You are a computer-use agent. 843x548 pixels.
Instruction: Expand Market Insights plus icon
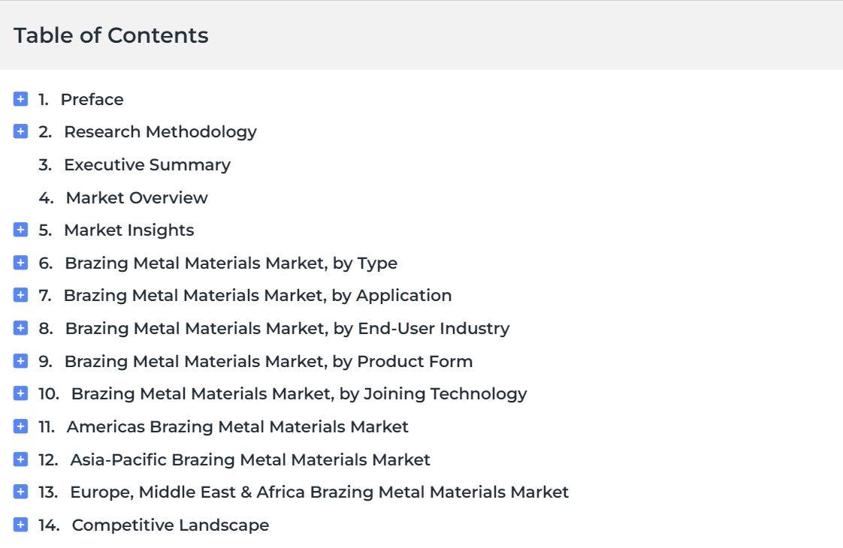tap(20, 230)
